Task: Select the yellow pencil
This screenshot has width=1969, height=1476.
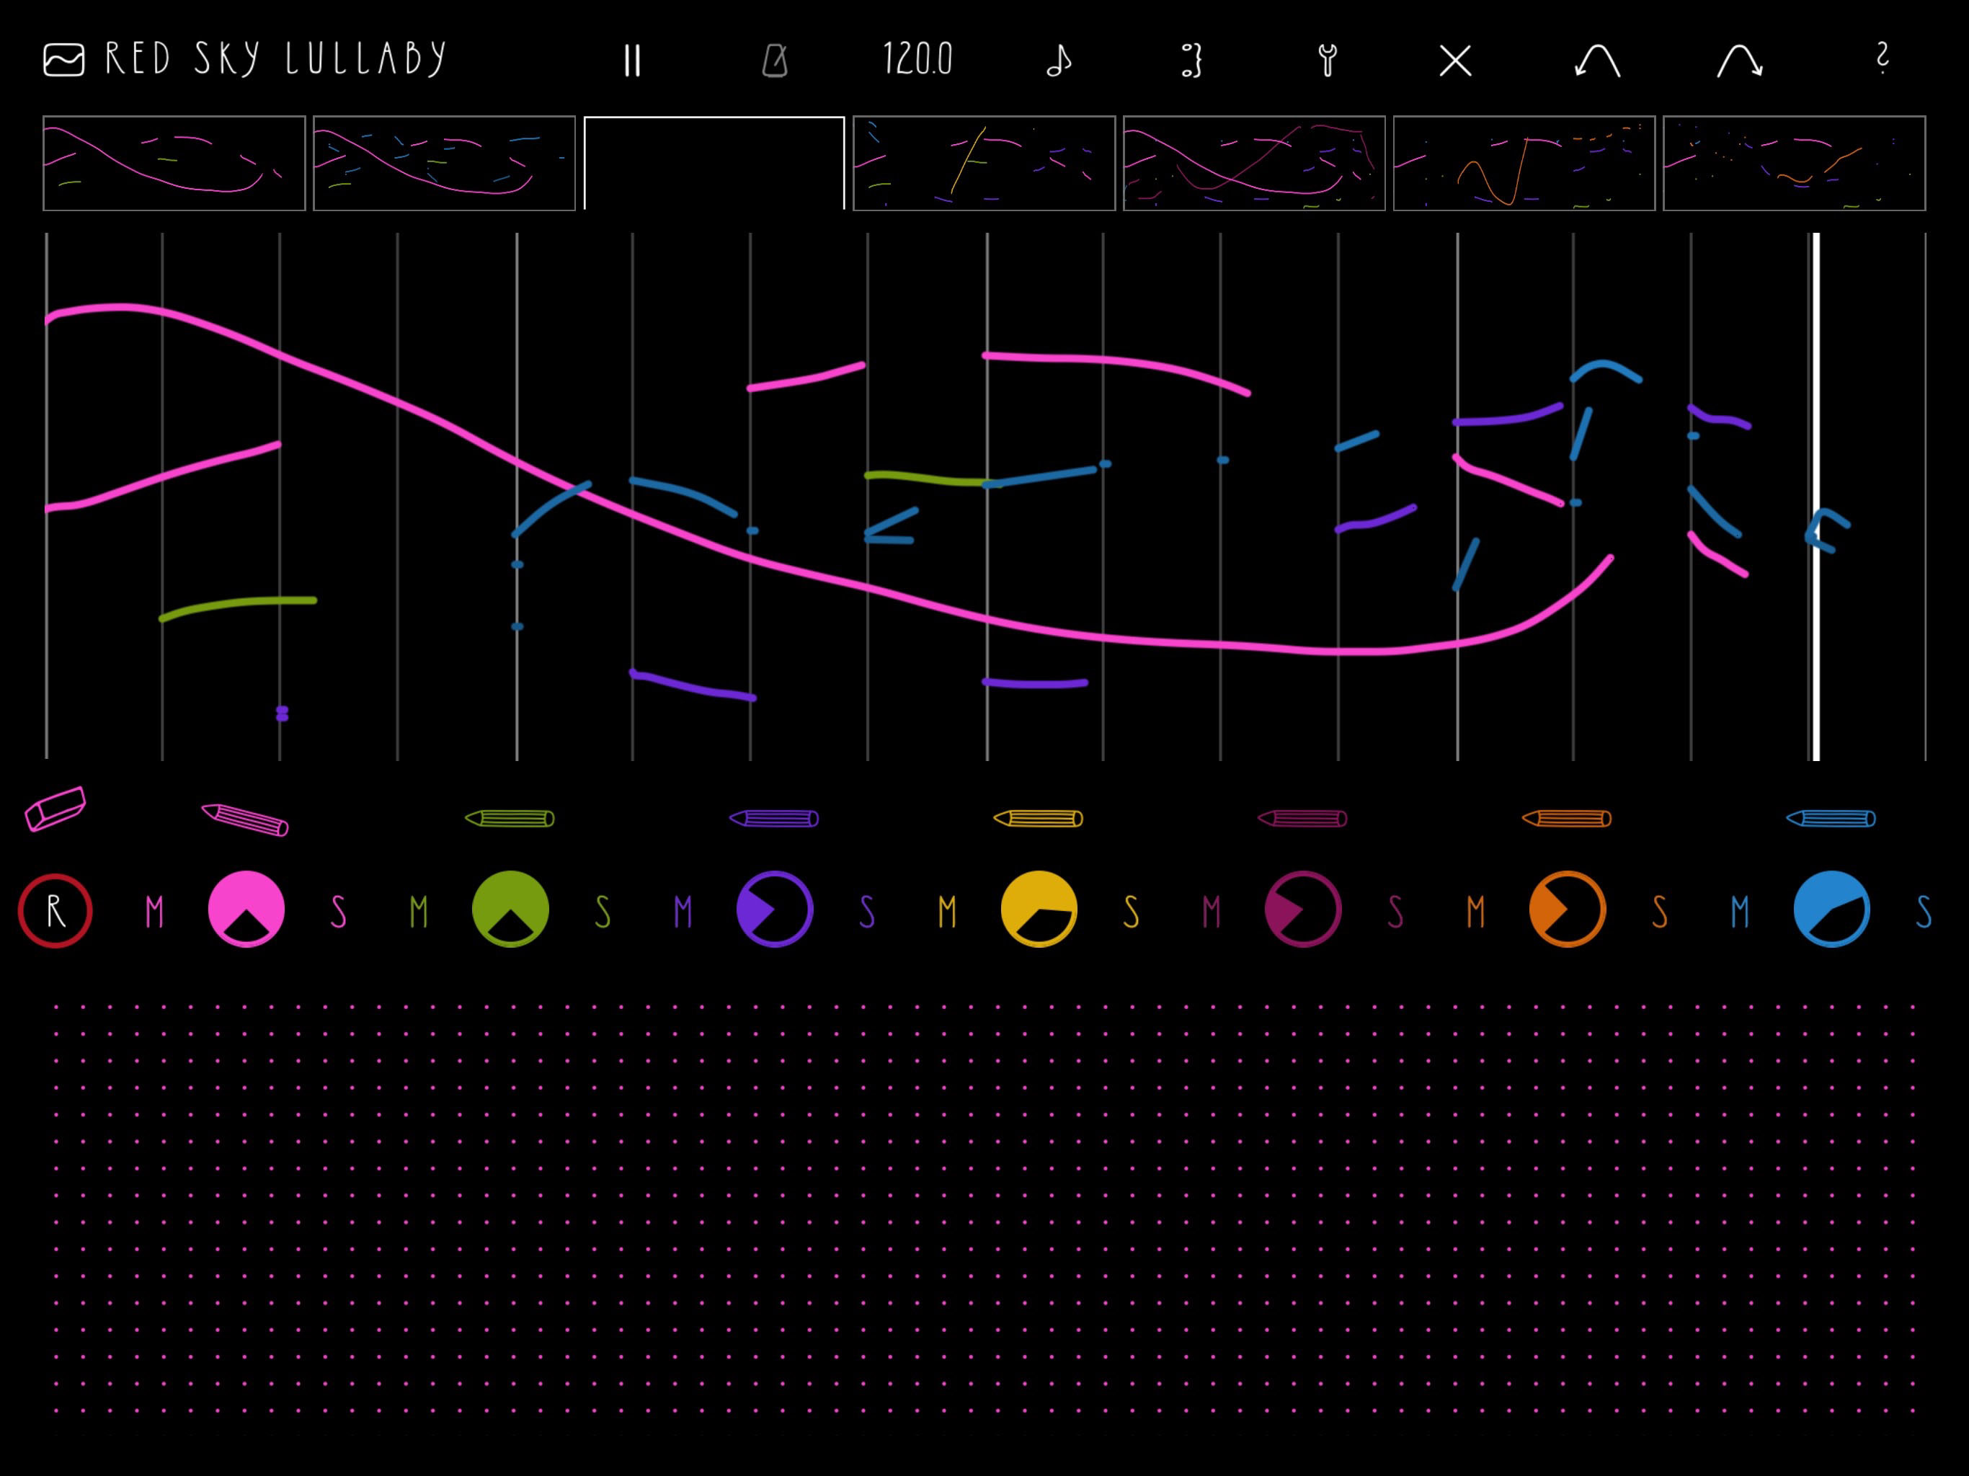Action: (1039, 818)
